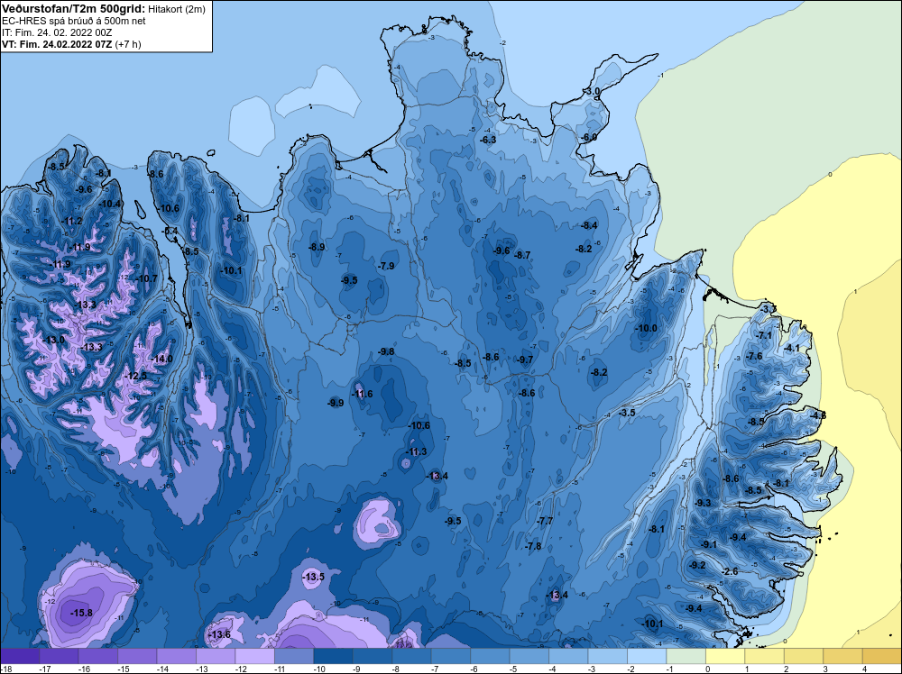Click the 'Hitakort (2m)' label in the header

click(x=177, y=9)
